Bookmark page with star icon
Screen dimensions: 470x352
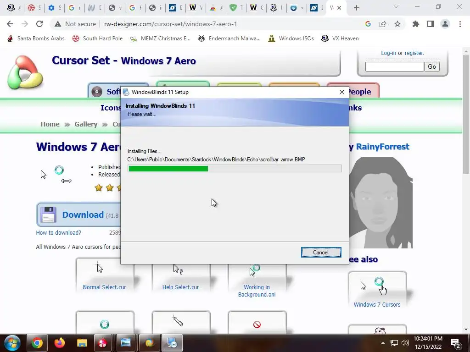(397, 24)
